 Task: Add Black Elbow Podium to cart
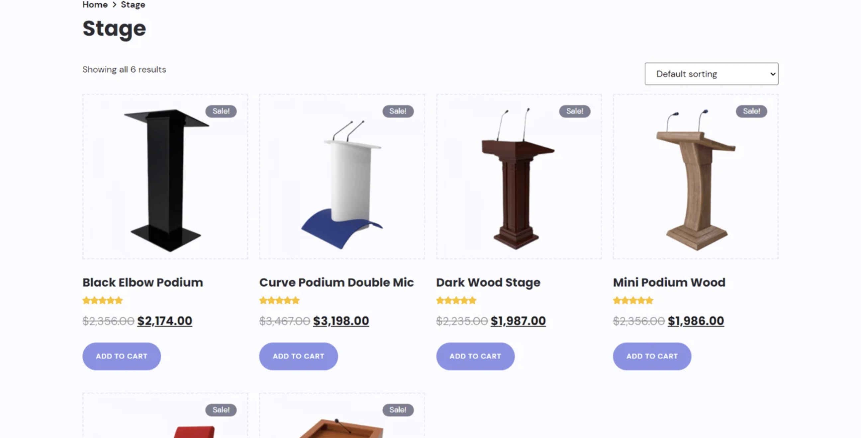click(x=122, y=356)
